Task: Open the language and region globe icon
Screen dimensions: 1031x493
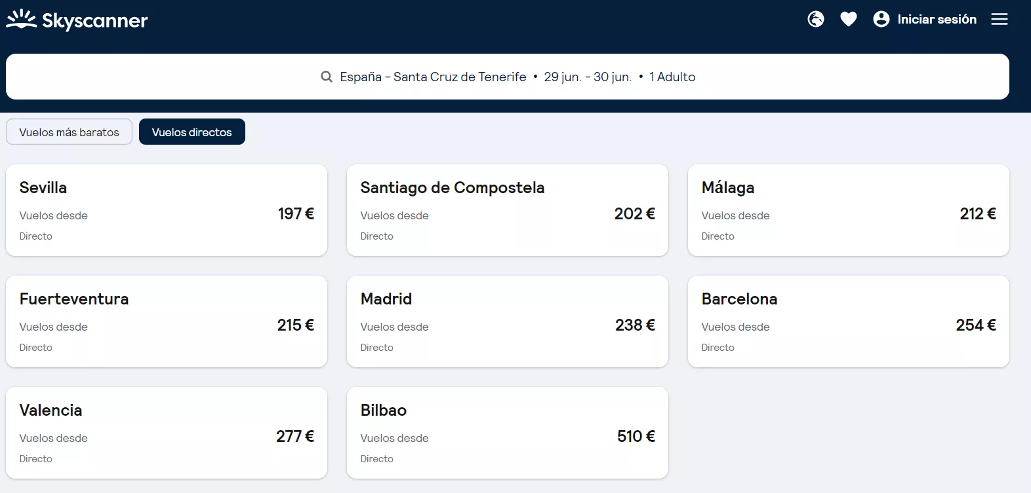Action: [x=816, y=19]
